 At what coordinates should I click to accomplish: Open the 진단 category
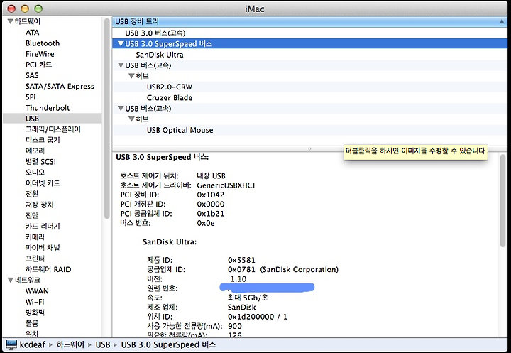pyautogui.click(x=32, y=215)
